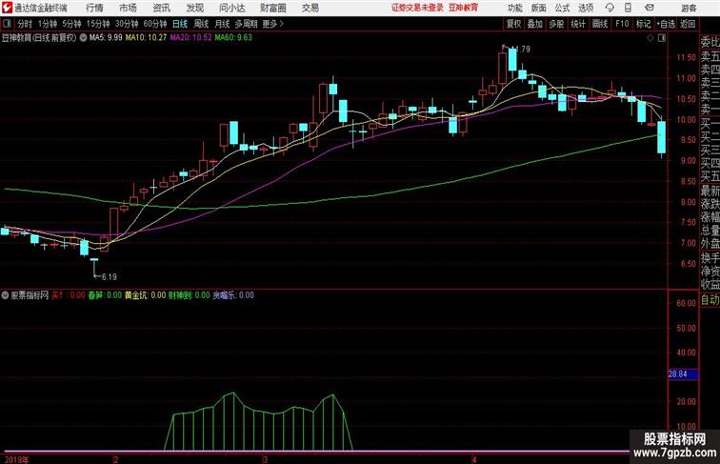Select the 多周期 multi-period tab
720x464 pixels.
coord(246,24)
